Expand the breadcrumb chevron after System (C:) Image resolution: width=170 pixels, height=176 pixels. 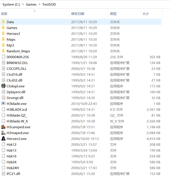point(23,4)
